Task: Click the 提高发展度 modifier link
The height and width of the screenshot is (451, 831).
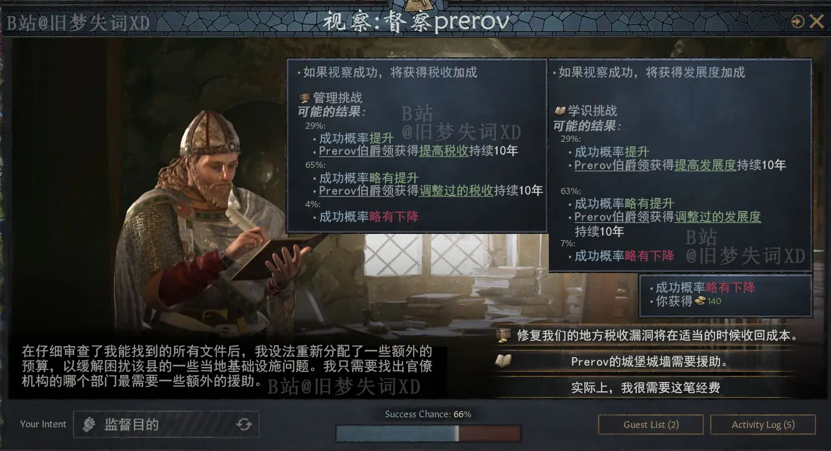Action: [705, 165]
